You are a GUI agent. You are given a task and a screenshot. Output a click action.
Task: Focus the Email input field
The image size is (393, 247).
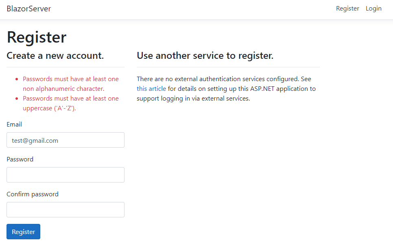(x=65, y=140)
